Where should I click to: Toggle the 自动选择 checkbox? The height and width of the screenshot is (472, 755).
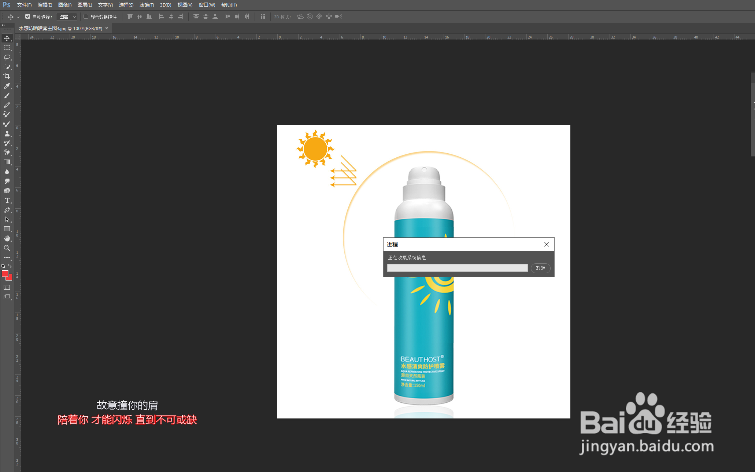tap(28, 17)
